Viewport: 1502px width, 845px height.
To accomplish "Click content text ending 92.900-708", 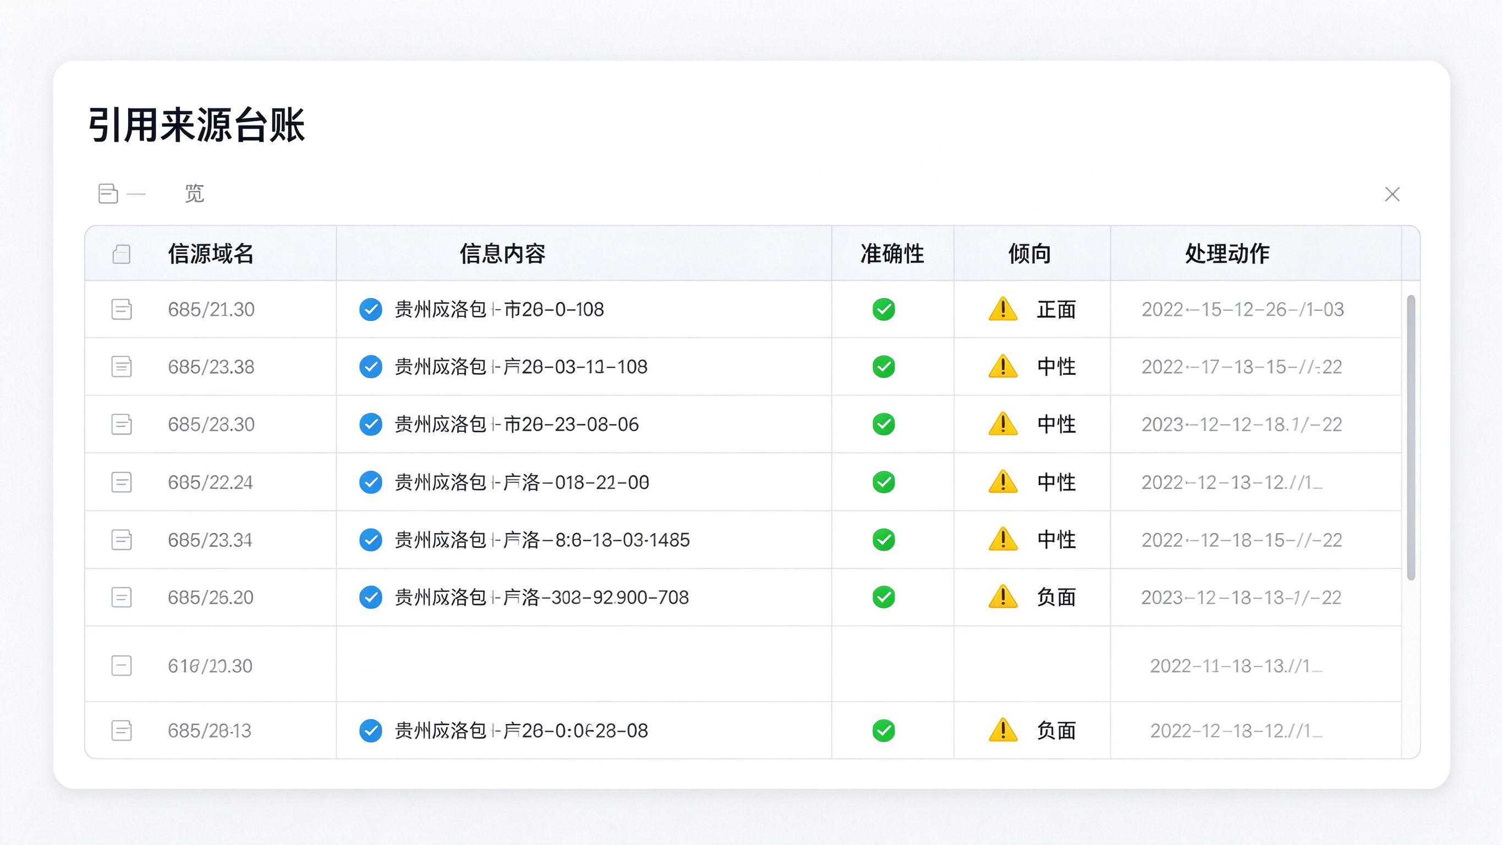I will pyautogui.click(x=542, y=597).
